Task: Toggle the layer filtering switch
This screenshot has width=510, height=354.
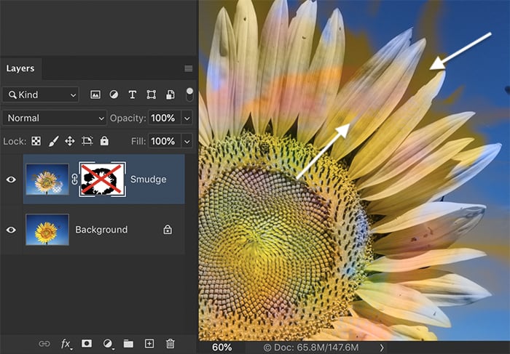Action: pyautogui.click(x=189, y=94)
